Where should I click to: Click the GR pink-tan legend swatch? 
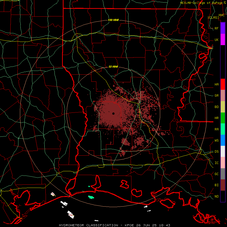(223, 95)
